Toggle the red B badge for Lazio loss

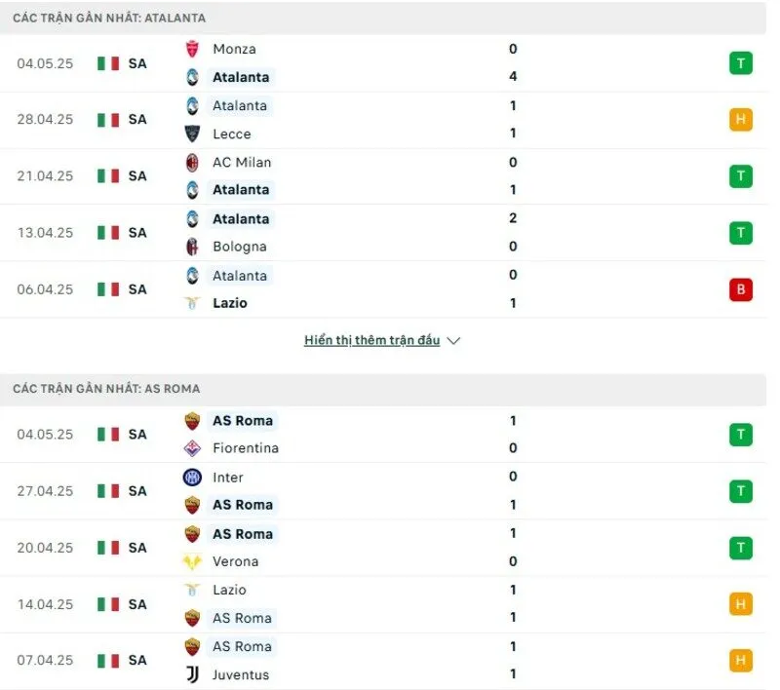740,289
